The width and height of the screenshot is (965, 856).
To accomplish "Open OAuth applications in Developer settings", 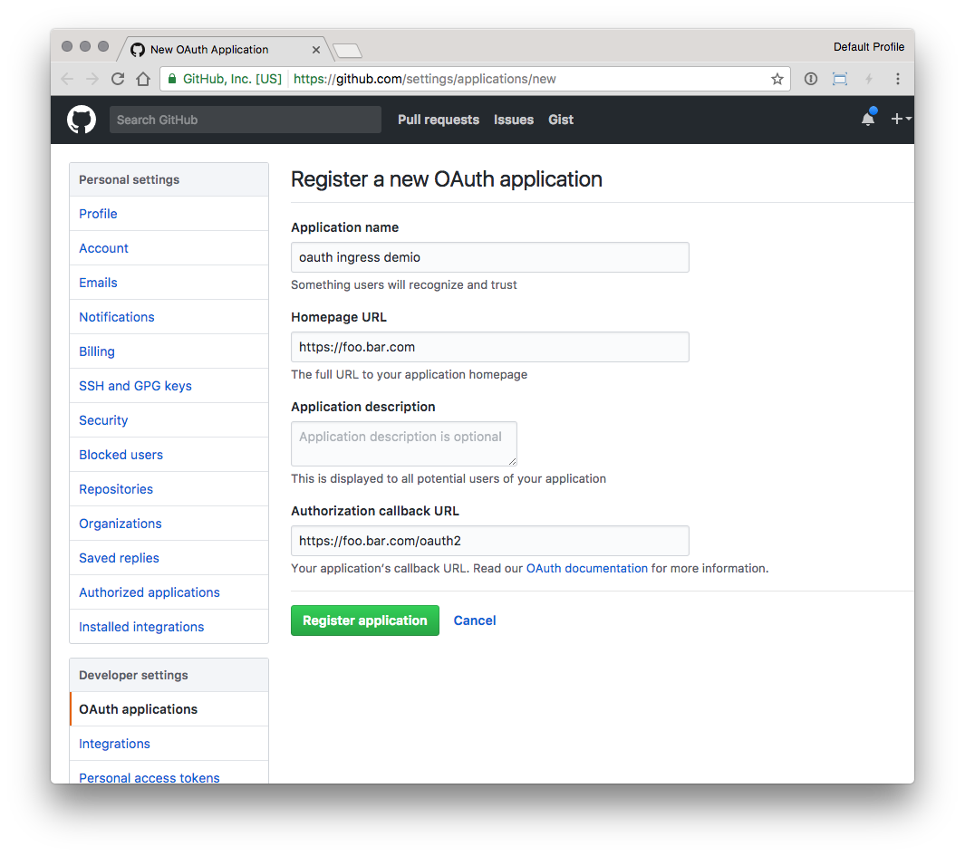I will (x=137, y=709).
